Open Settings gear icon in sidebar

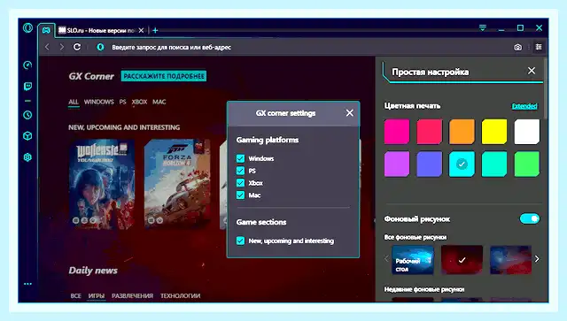point(27,157)
